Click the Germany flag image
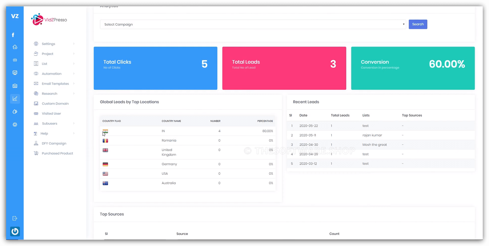 click(105, 164)
